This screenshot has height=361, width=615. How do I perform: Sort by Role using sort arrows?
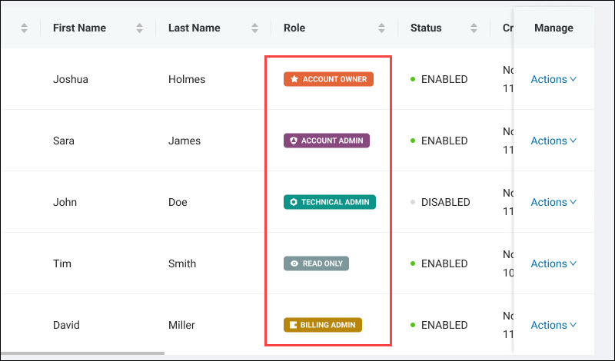[381, 28]
